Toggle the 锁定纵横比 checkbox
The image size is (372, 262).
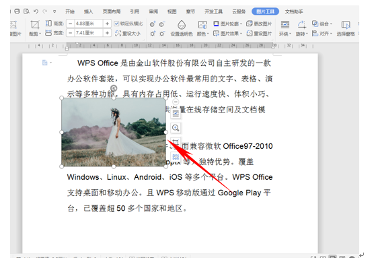[116, 24]
